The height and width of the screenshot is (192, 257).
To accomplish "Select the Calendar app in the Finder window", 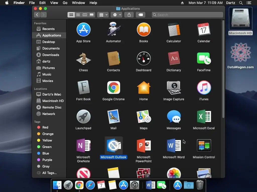I will coord(204,29).
